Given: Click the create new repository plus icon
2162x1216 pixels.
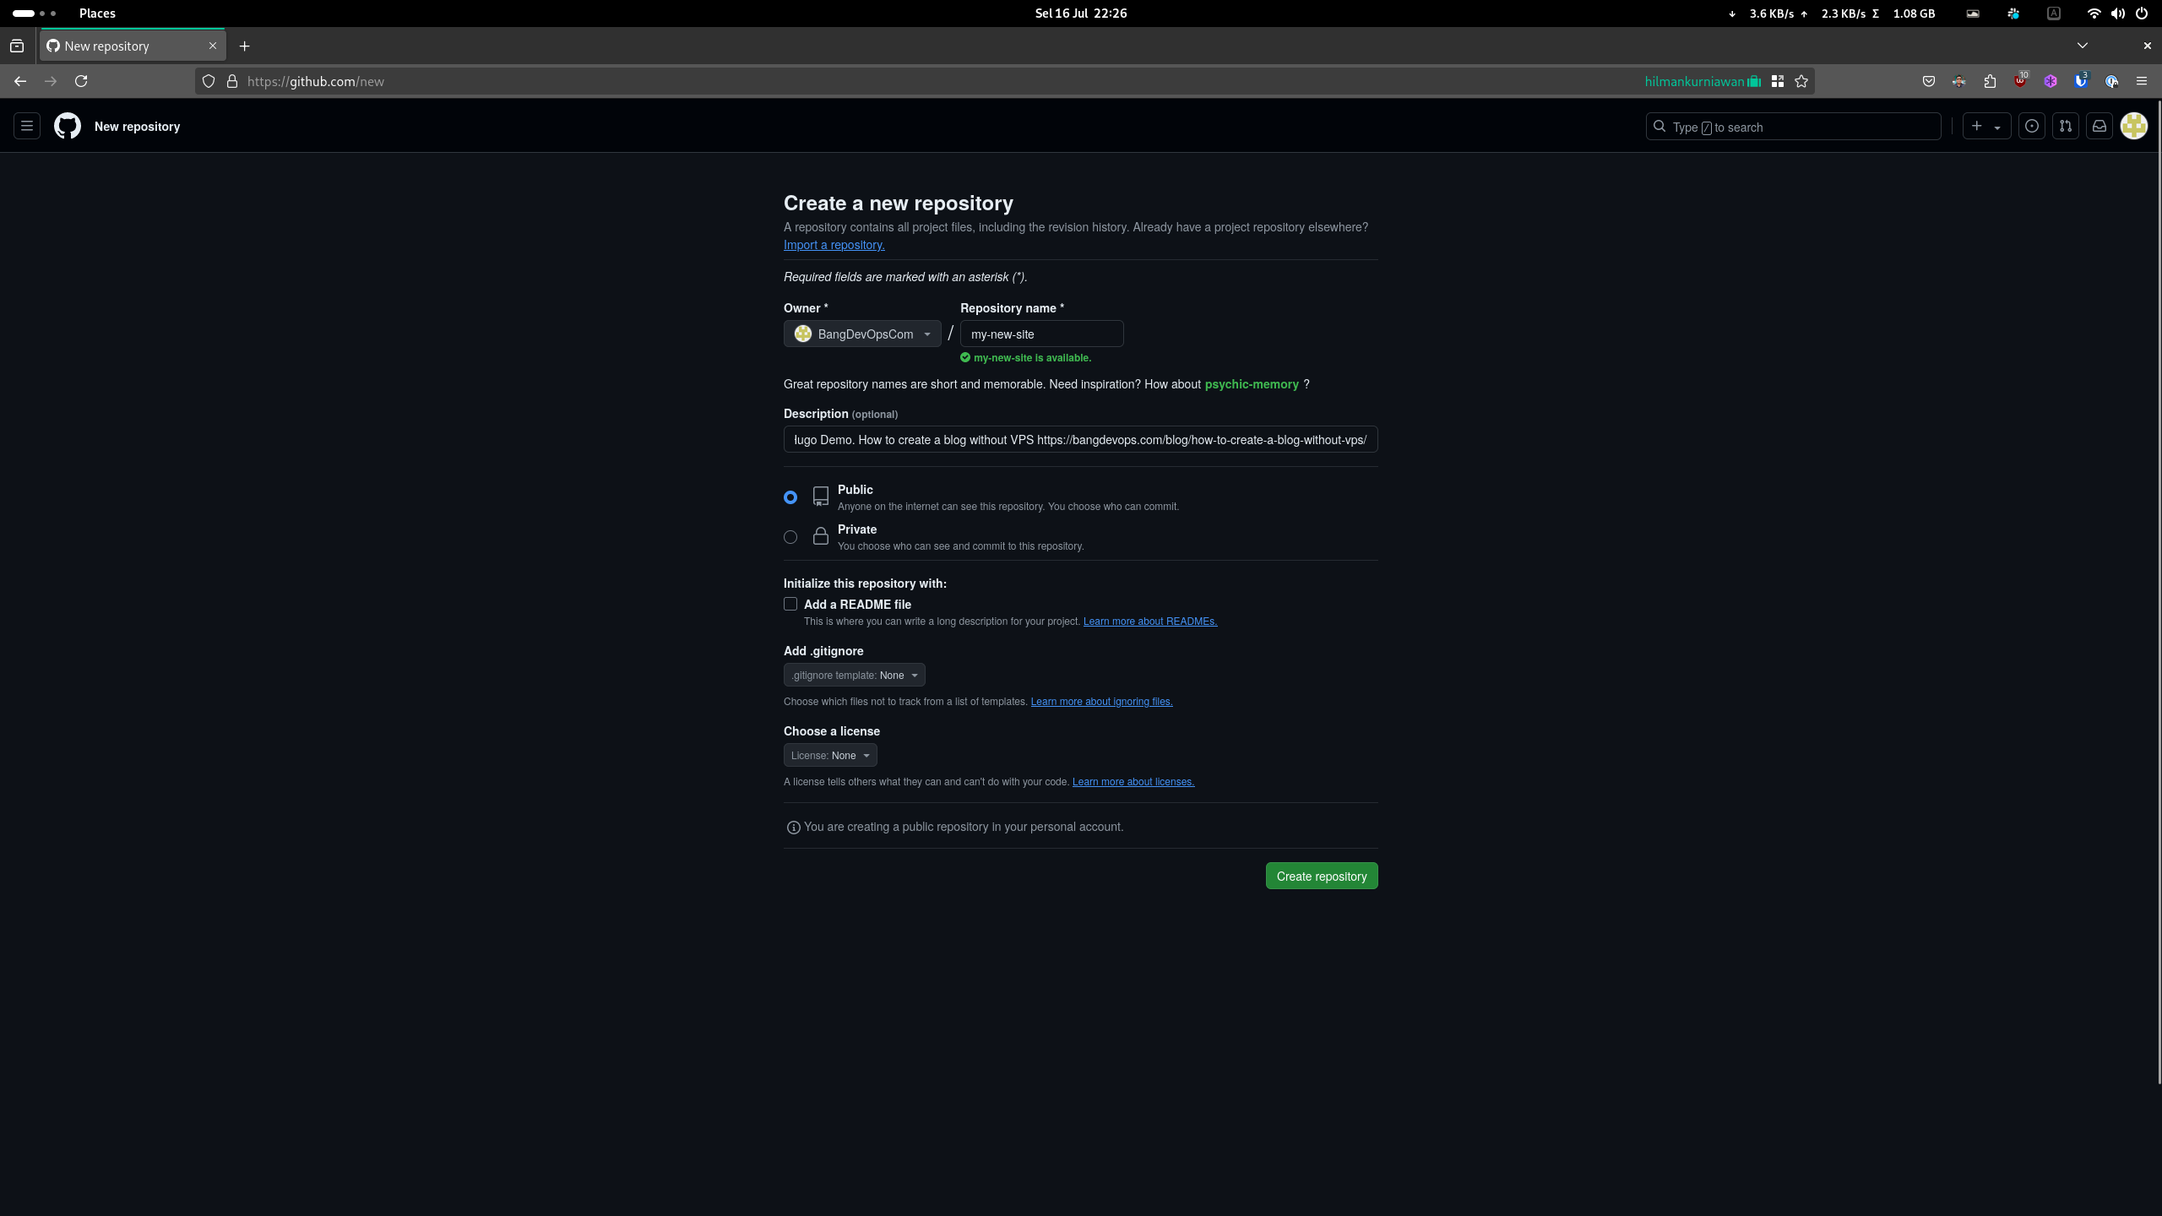Looking at the screenshot, I should tap(1975, 126).
